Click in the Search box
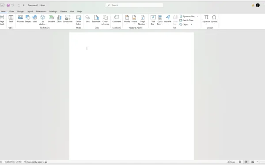This screenshot has height=165, width=265. [x=134, y=5]
